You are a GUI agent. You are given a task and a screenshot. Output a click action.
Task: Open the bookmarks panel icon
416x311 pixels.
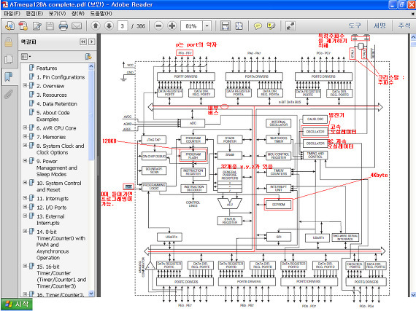[x=9, y=77]
